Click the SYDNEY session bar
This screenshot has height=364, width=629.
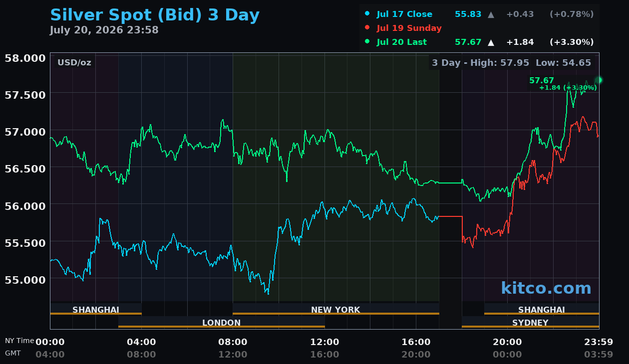click(530, 322)
